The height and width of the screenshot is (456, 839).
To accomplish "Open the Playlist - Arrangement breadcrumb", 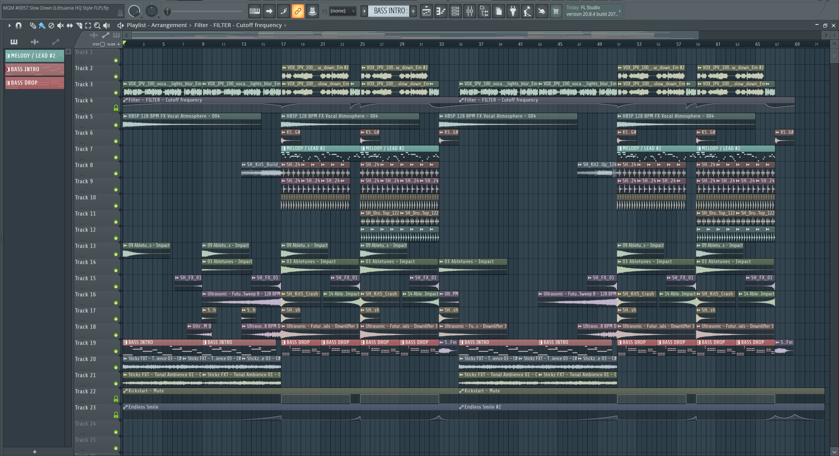I will coord(157,25).
